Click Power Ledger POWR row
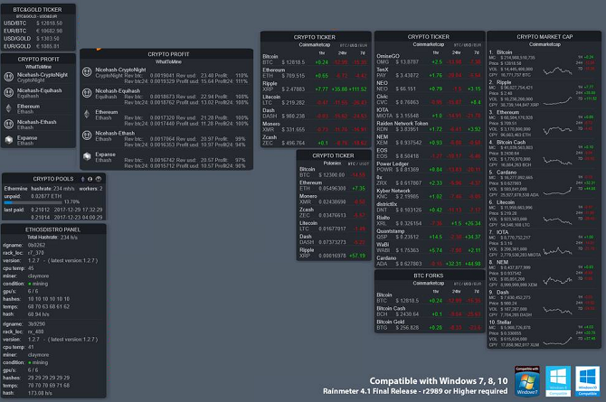This screenshot has width=606, height=402. [x=429, y=167]
